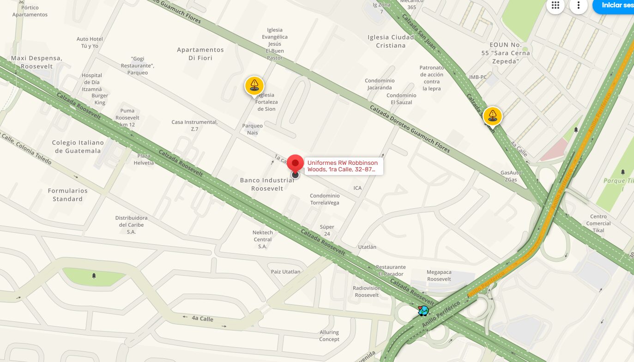This screenshot has height=362, width=634.
Task: Click Condominio TorrelaVega label
Action: point(325,199)
